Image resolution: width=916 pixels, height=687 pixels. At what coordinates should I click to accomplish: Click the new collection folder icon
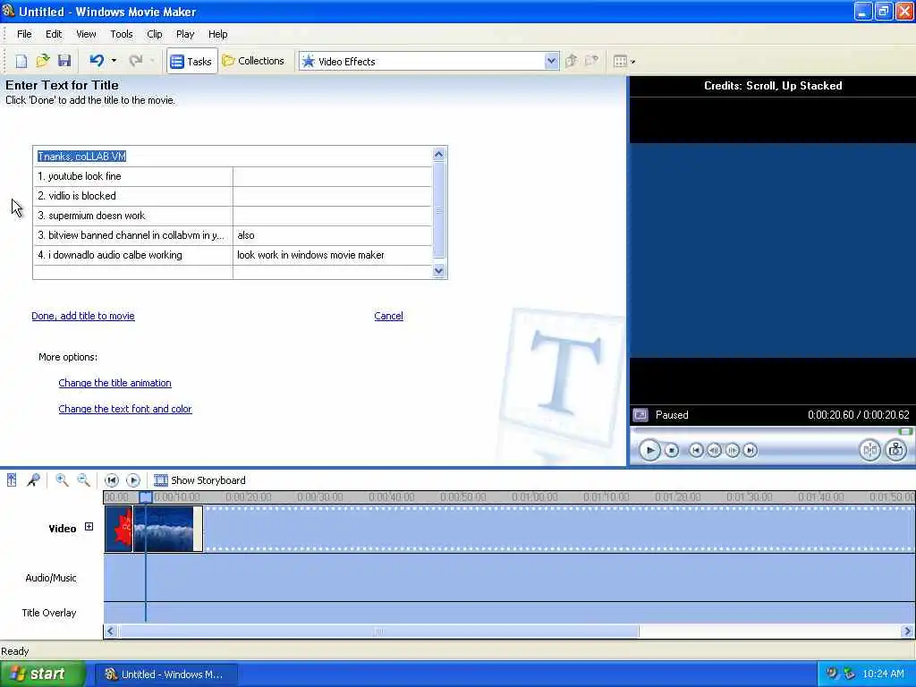(x=592, y=61)
